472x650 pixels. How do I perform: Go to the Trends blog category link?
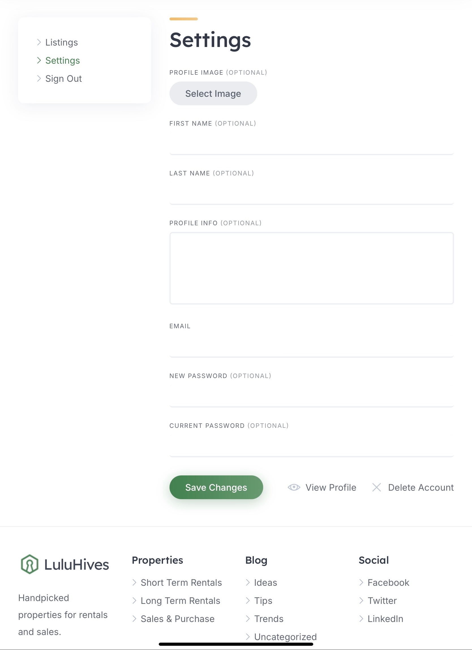point(269,619)
